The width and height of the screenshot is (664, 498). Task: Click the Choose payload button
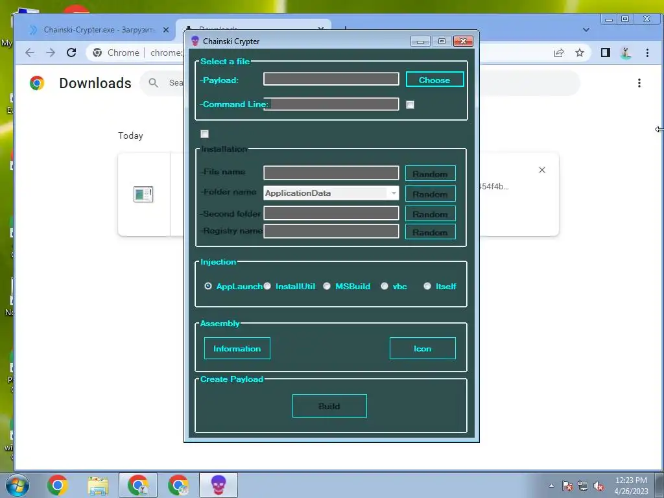434,80
